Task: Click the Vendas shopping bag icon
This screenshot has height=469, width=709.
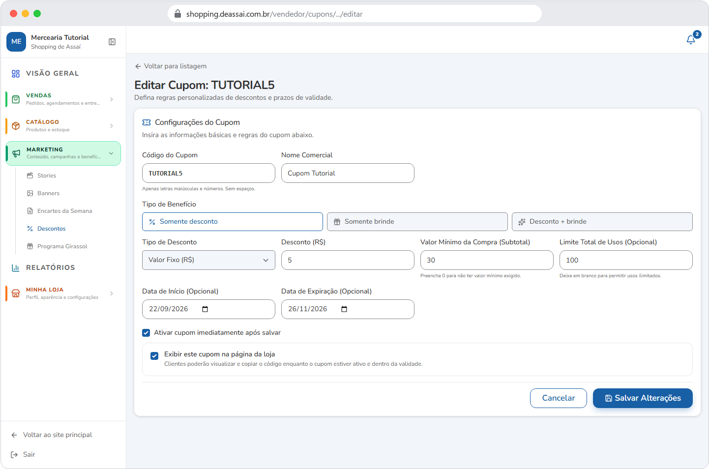Action: (x=16, y=99)
